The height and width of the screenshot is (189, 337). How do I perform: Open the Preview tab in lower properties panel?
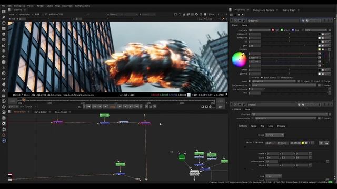pos(281,126)
